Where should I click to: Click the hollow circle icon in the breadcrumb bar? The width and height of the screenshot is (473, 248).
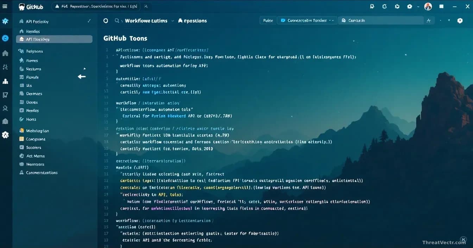click(x=106, y=21)
